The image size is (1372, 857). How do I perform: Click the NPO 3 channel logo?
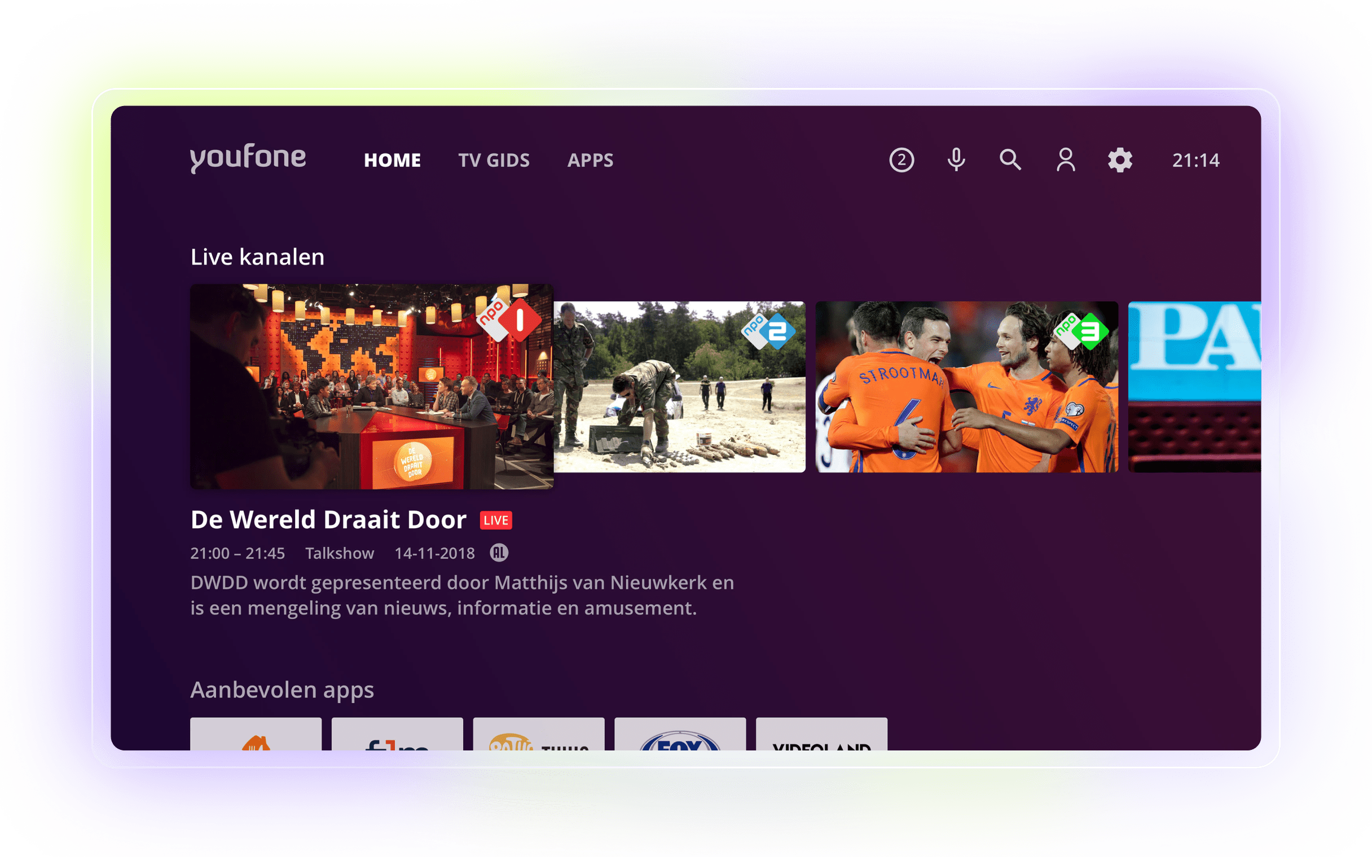[x=1080, y=331]
